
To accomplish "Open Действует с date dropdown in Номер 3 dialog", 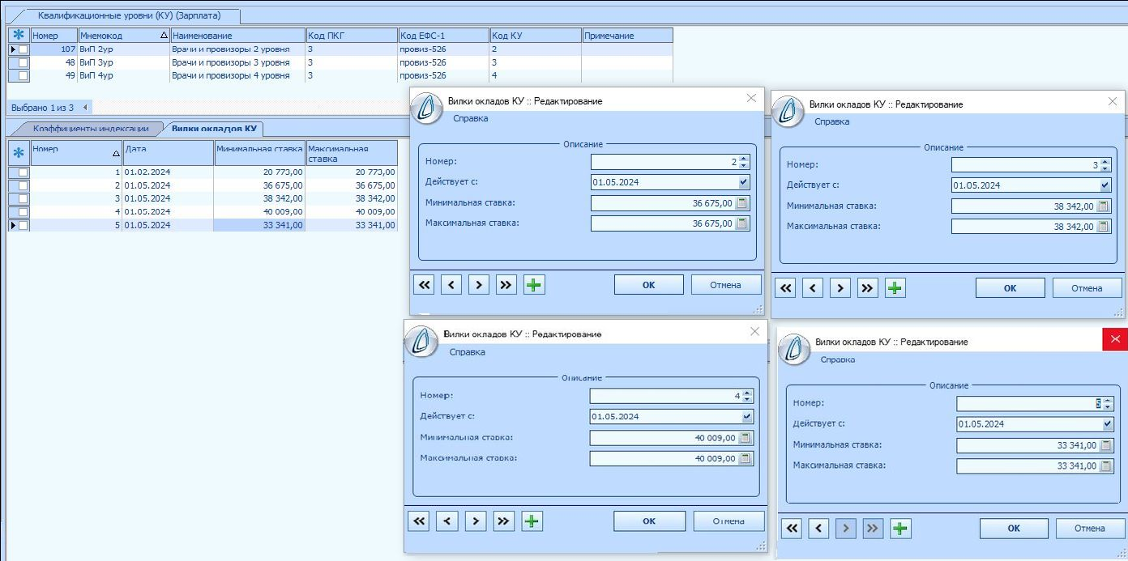I will (1104, 185).
